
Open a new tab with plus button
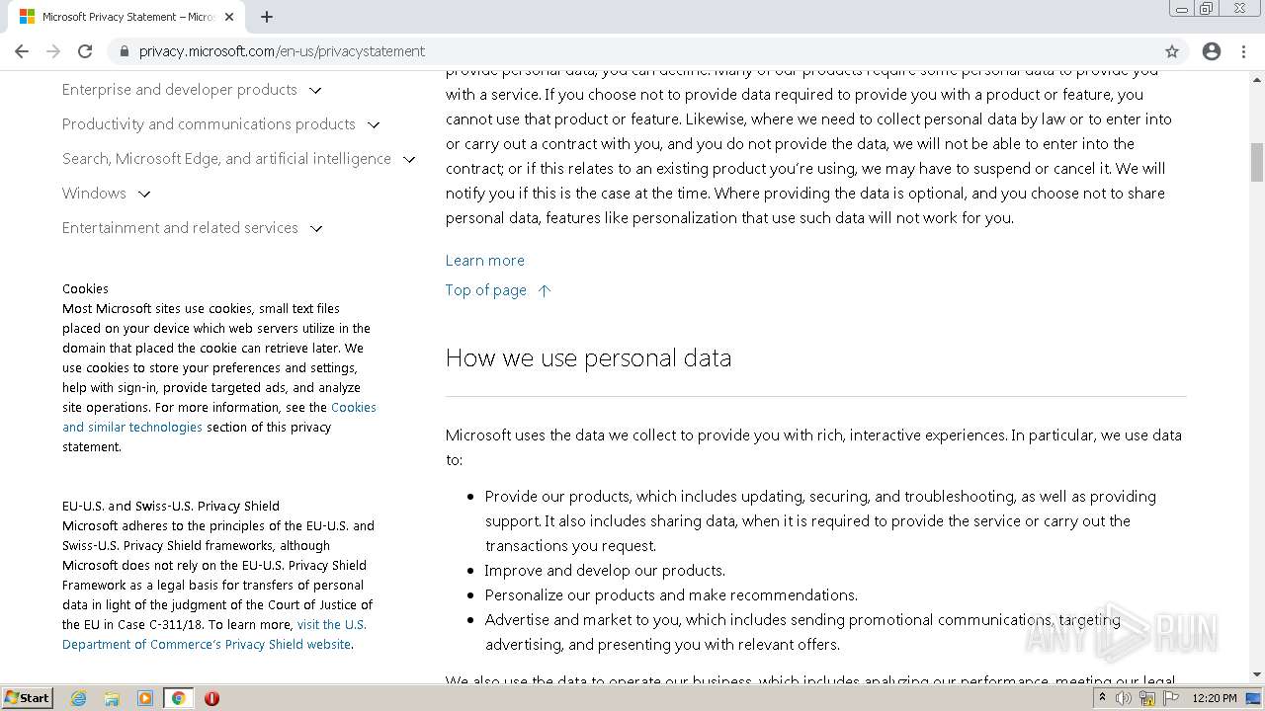point(267,17)
